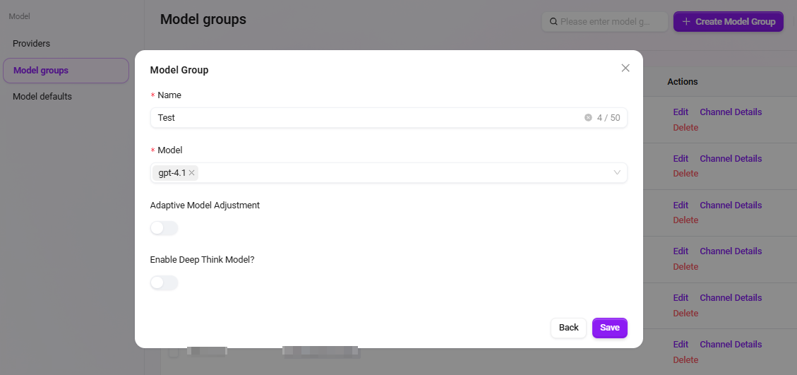Expand the Model dropdown arrow

[x=617, y=172]
